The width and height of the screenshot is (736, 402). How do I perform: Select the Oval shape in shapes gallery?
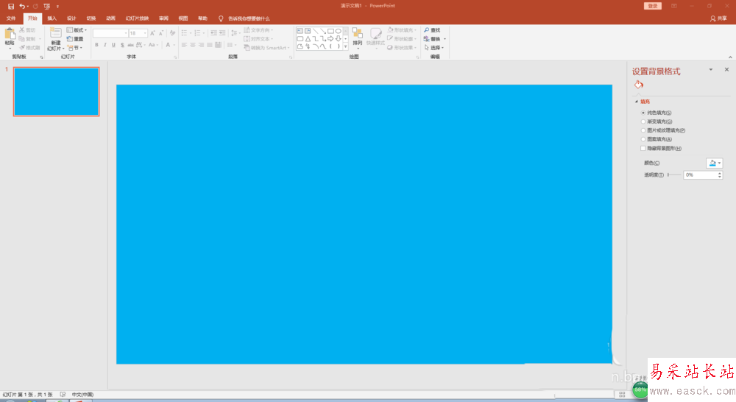click(339, 31)
